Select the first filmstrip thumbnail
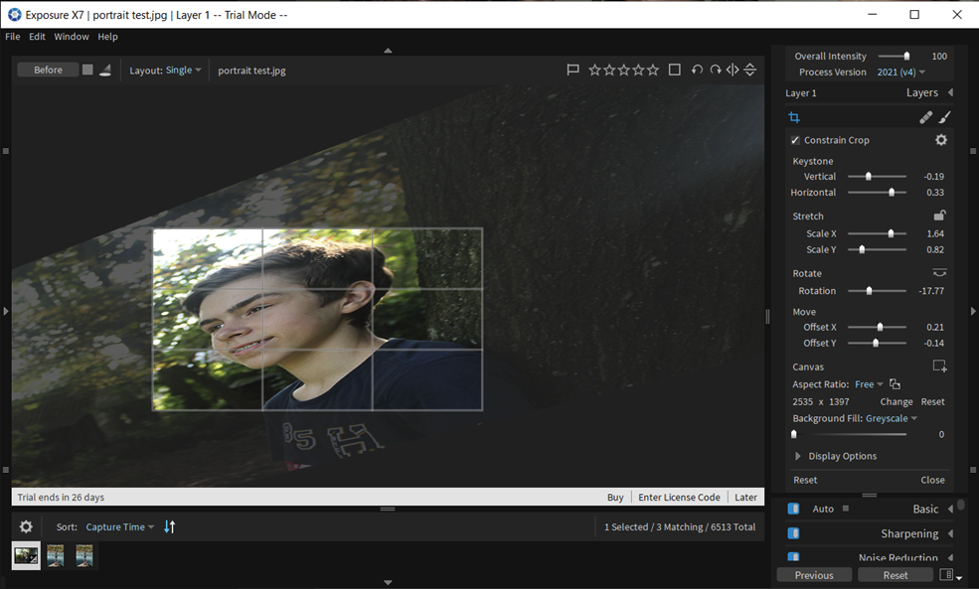Image resolution: width=979 pixels, height=589 pixels. tap(25, 555)
